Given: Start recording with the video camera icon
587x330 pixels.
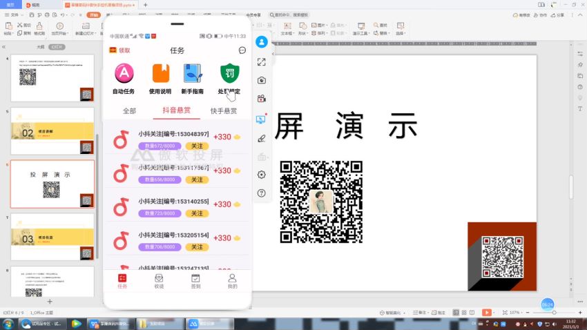Looking at the screenshot, I should (261, 99).
